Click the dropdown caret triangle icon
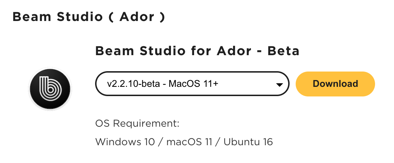Viewport: 394px width, 163px height. [280, 85]
